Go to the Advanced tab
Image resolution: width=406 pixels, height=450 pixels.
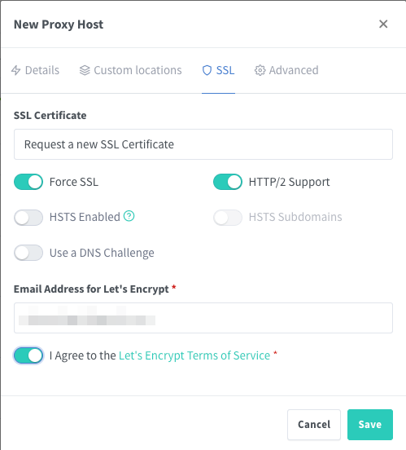point(286,70)
